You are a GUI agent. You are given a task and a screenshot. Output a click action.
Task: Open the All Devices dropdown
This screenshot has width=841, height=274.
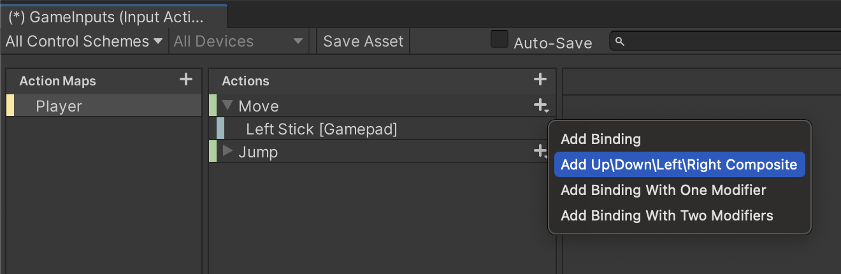click(x=238, y=42)
